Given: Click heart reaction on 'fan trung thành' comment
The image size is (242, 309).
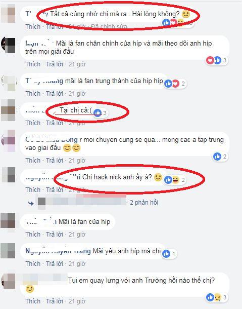Looking at the screenshot, I should pyautogui.click(x=175, y=84).
